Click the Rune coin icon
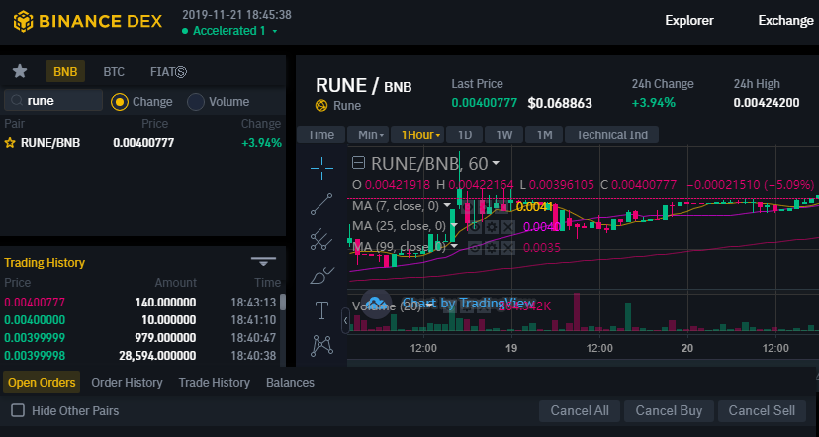Image resolution: width=819 pixels, height=437 pixels. [321, 106]
